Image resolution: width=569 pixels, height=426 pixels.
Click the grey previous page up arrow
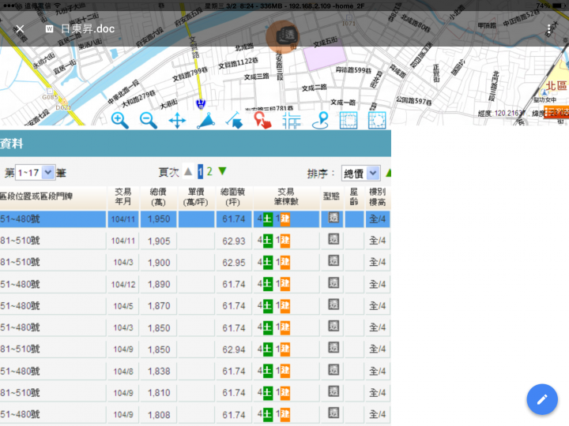click(x=188, y=171)
